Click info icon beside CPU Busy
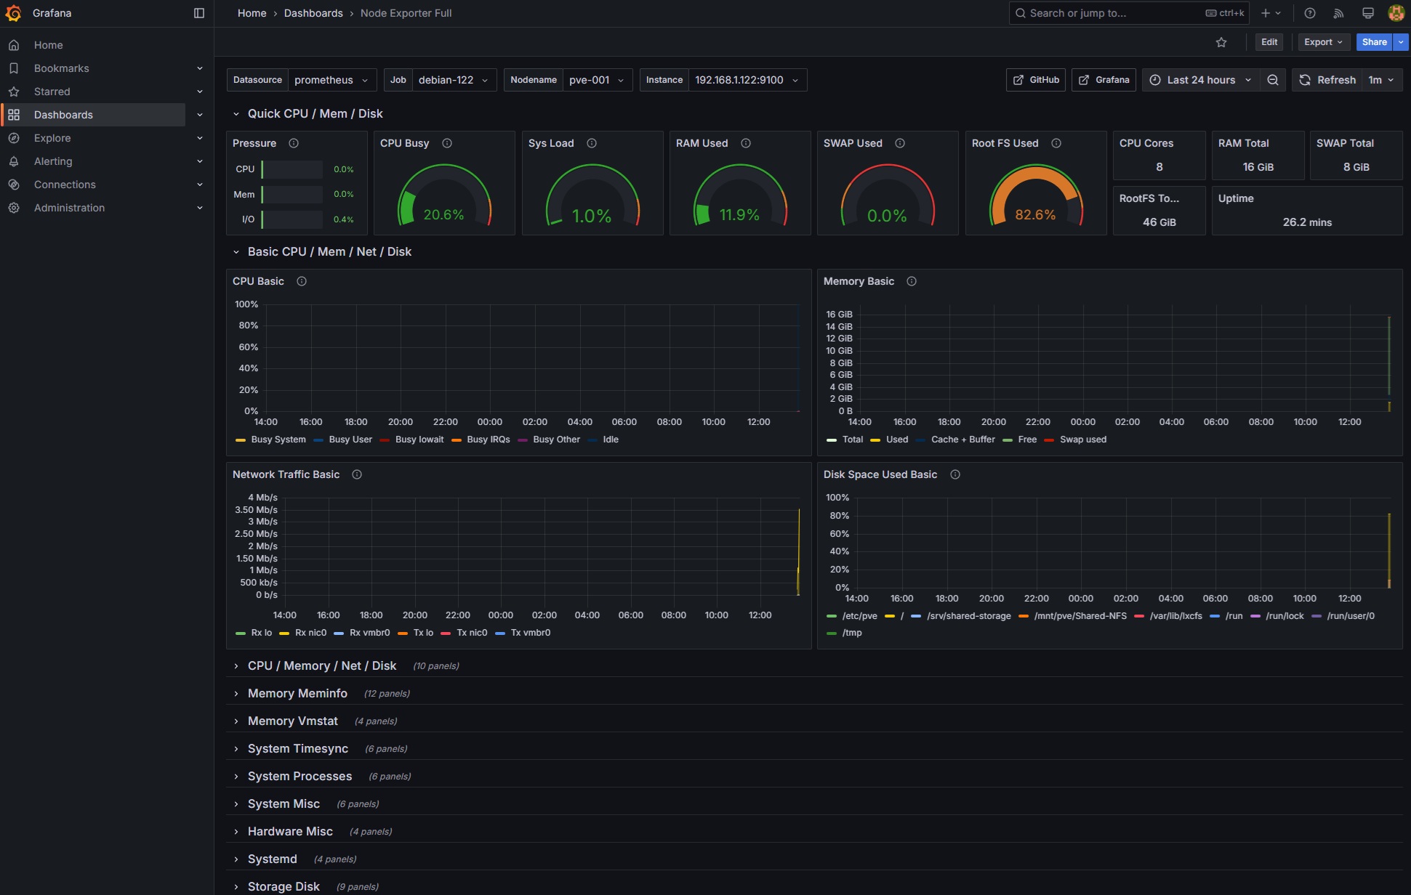This screenshot has width=1411, height=895. click(x=447, y=143)
